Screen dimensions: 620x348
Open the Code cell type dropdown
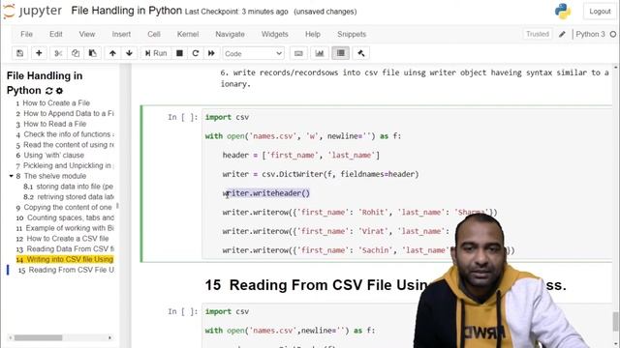point(253,54)
